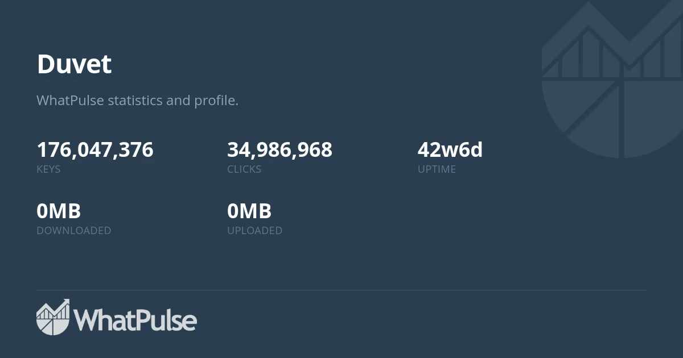Click the WhatPulse logo icon in footer
This screenshot has height=358, width=683.
pos(53,317)
